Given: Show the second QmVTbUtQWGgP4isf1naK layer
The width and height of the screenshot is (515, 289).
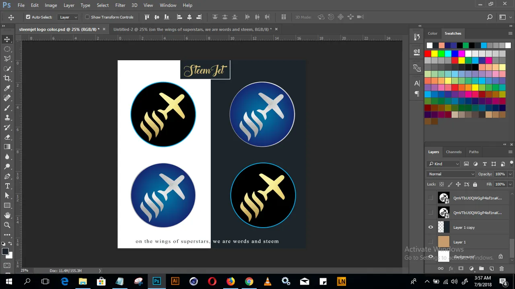Looking at the screenshot, I should (x=431, y=213).
